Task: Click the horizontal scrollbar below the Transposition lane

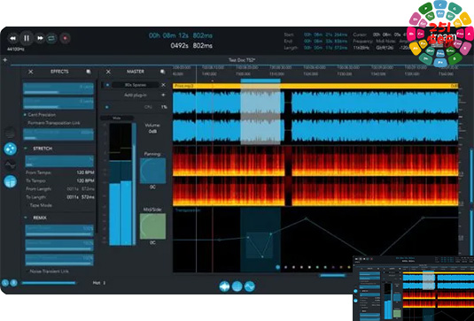Action: [332, 275]
